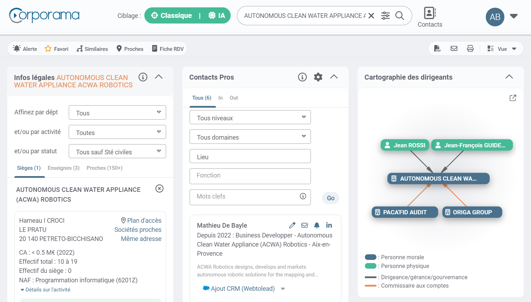Click the print icon in toolbar

[x=470, y=49]
